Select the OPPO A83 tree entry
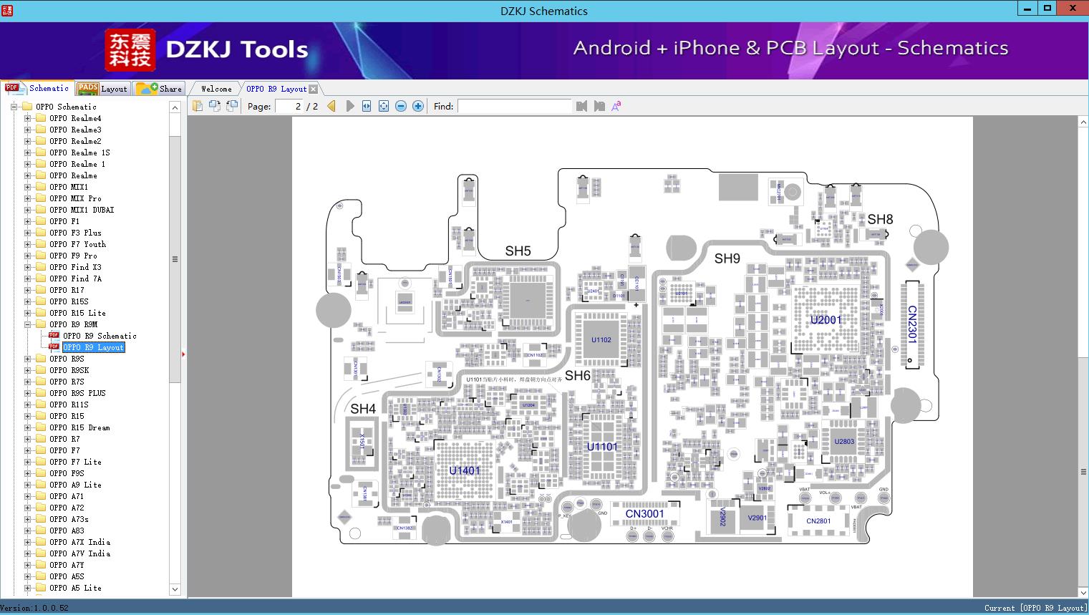 67,531
